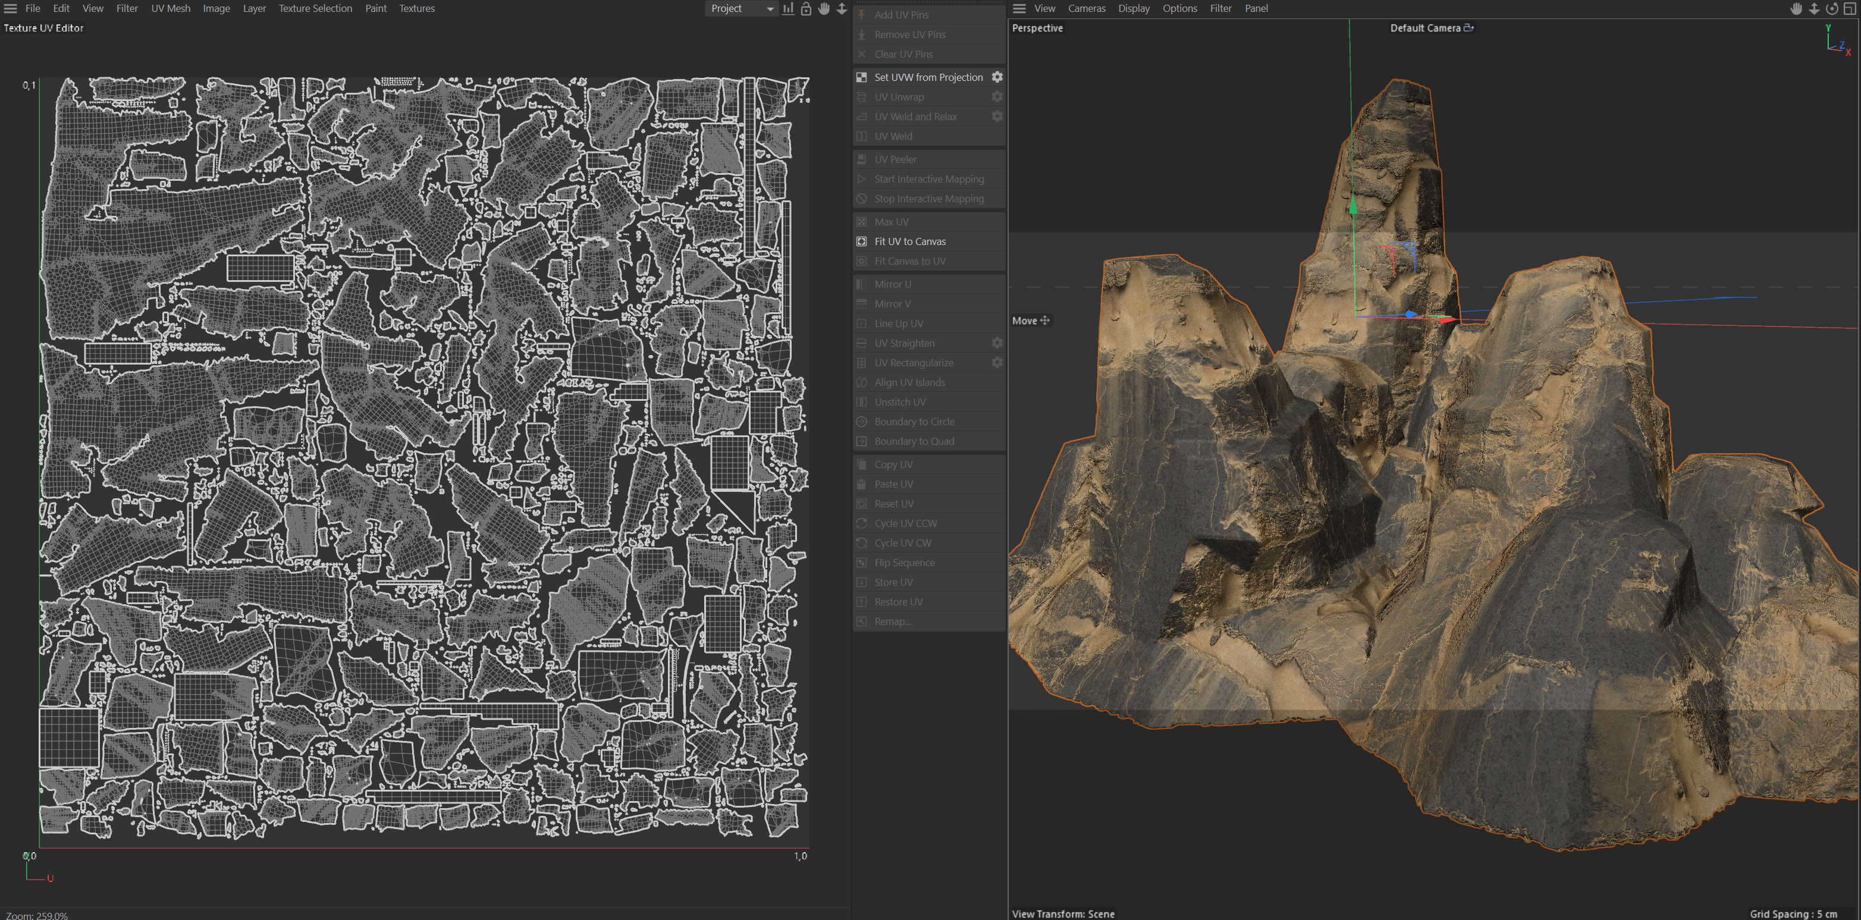
Task: Click the viewport zoom arrows icon
Action: click(x=1813, y=9)
